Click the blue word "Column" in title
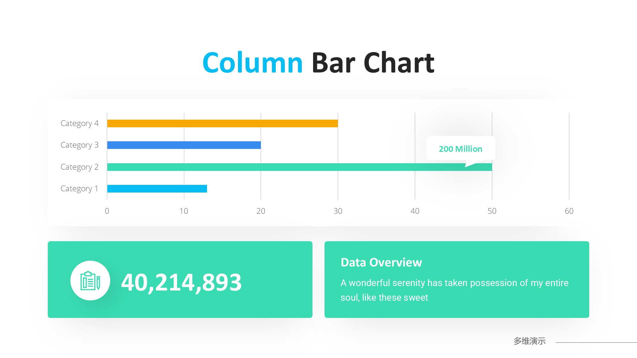The height and width of the screenshot is (358, 637). pyautogui.click(x=253, y=63)
